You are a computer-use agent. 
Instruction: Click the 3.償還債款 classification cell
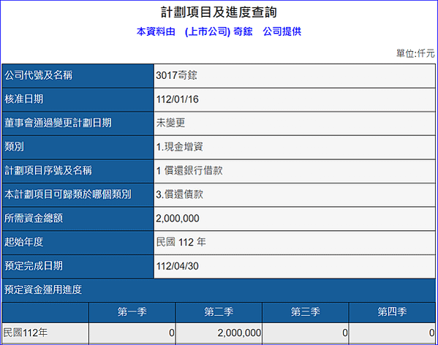pyautogui.click(x=295, y=194)
